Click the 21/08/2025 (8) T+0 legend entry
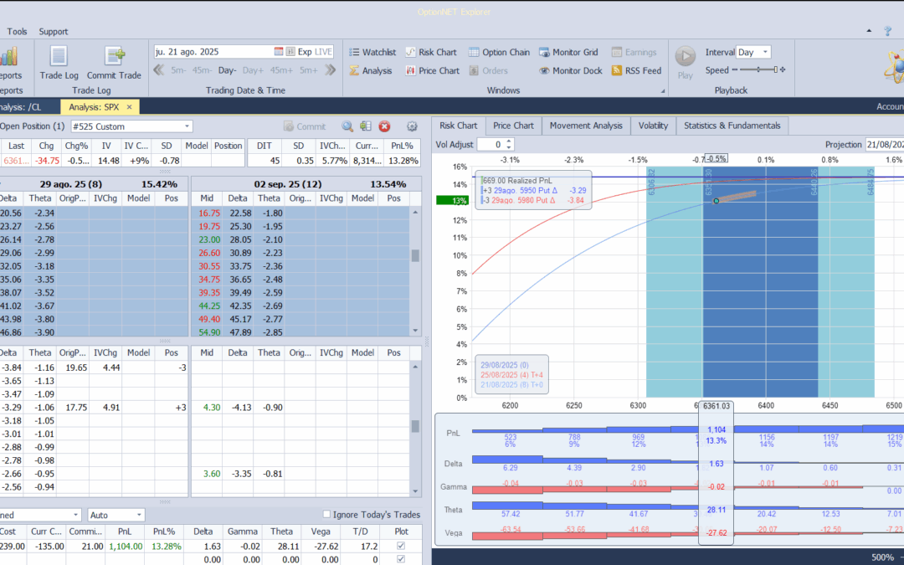The height and width of the screenshot is (565, 904). point(511,384)
